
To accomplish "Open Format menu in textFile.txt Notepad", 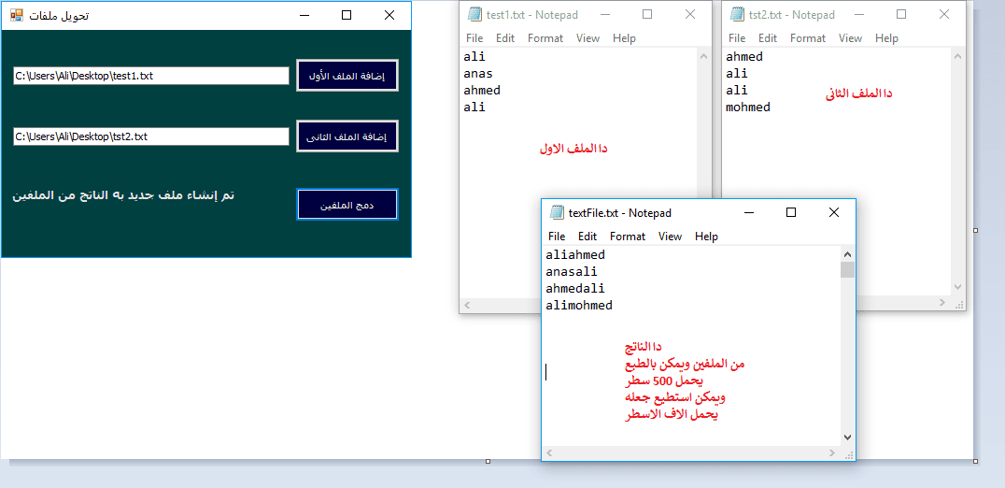I will (628, 237).
